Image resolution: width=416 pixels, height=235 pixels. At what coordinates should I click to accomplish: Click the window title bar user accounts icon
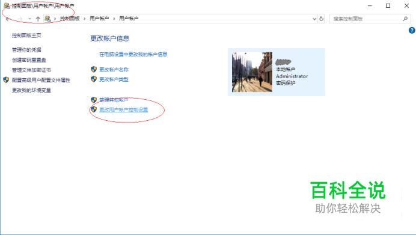point(7,5)
